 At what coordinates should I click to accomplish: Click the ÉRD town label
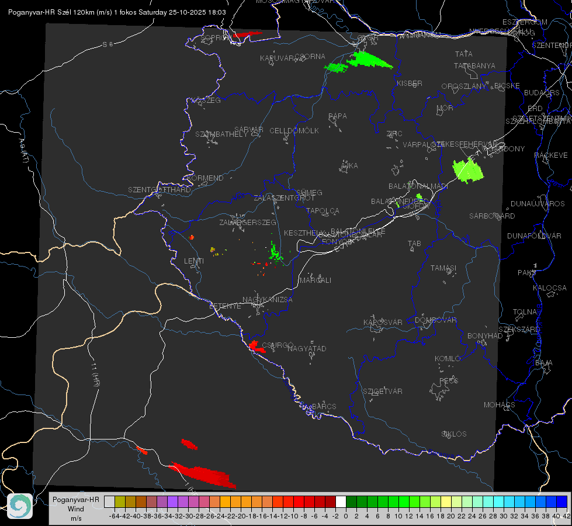(x=535, y=108)
